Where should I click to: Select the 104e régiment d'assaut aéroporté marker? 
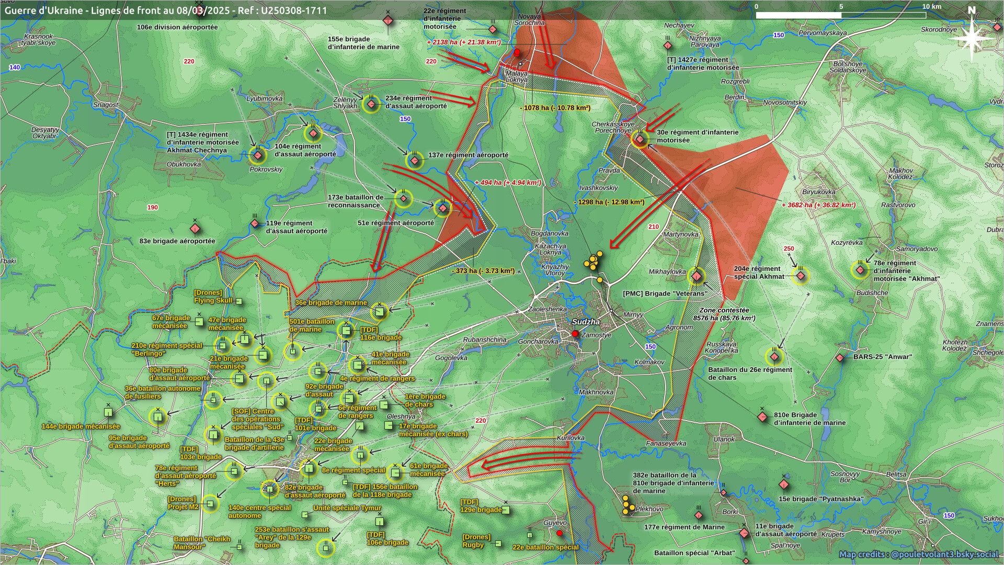click(x=313, y=134)
